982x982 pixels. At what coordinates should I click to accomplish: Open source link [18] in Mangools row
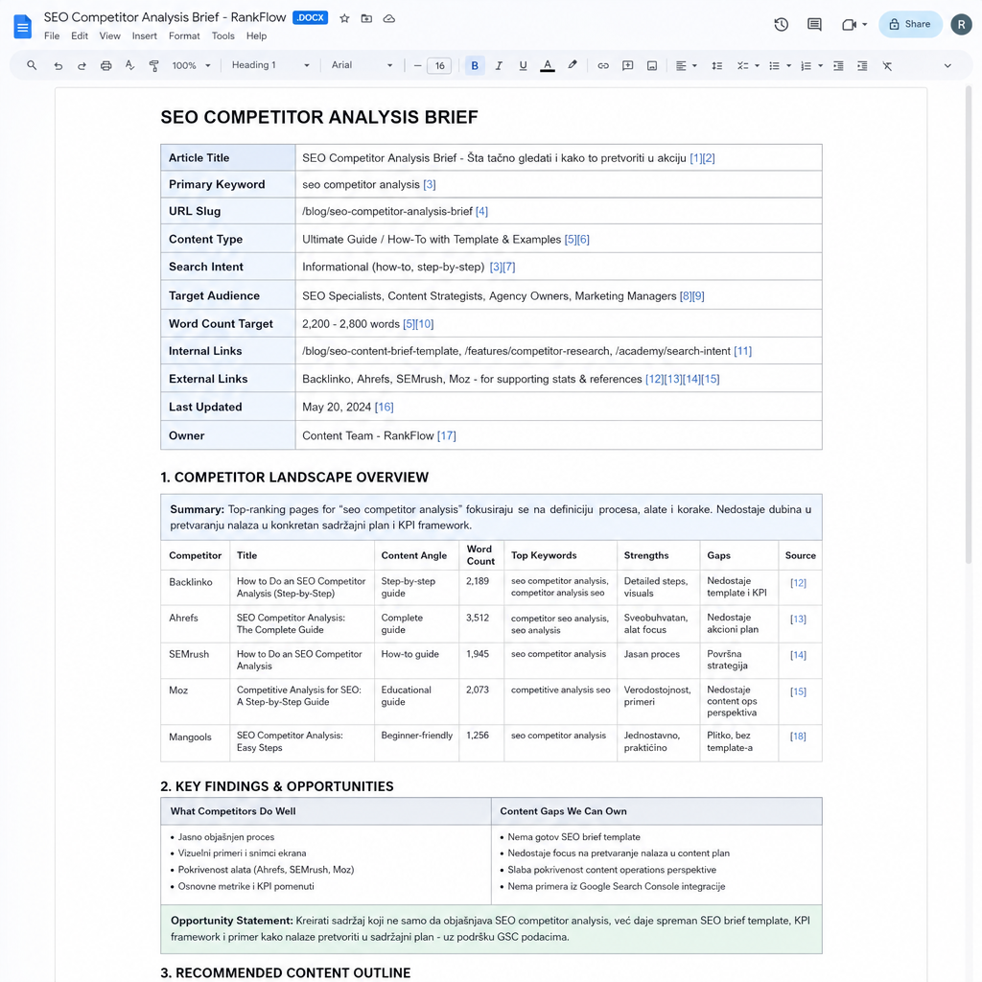798,736
